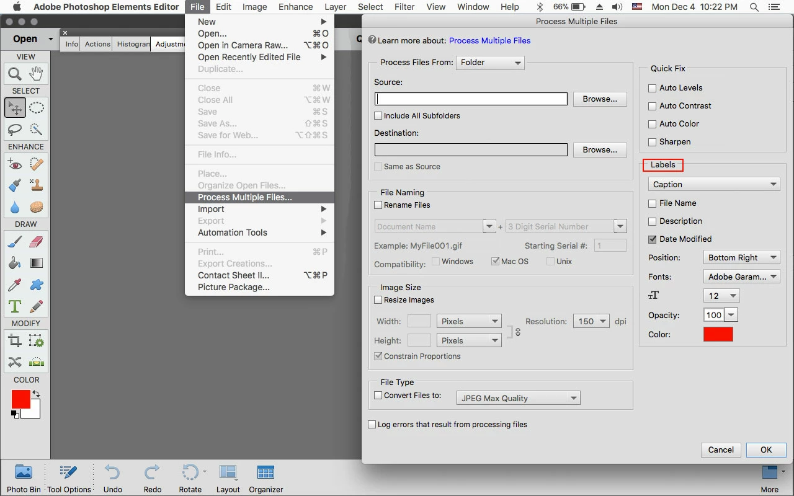Select the Straighten tool
The image size is (794, 496).
click(x=37, y=362)
